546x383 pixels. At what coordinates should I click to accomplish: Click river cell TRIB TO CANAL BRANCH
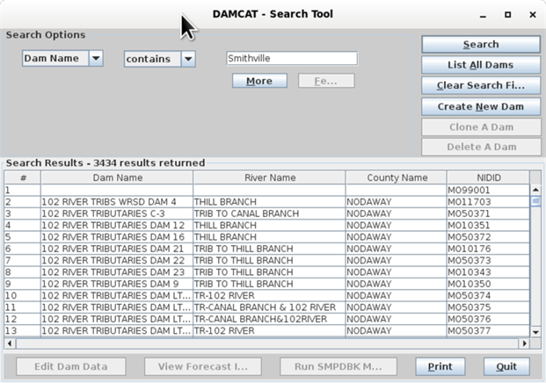point(270,213)
